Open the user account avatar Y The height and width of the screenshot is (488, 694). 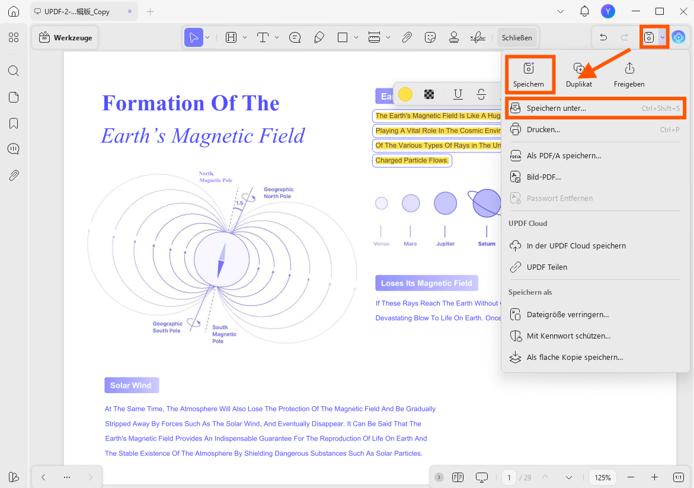pos(608,11)
